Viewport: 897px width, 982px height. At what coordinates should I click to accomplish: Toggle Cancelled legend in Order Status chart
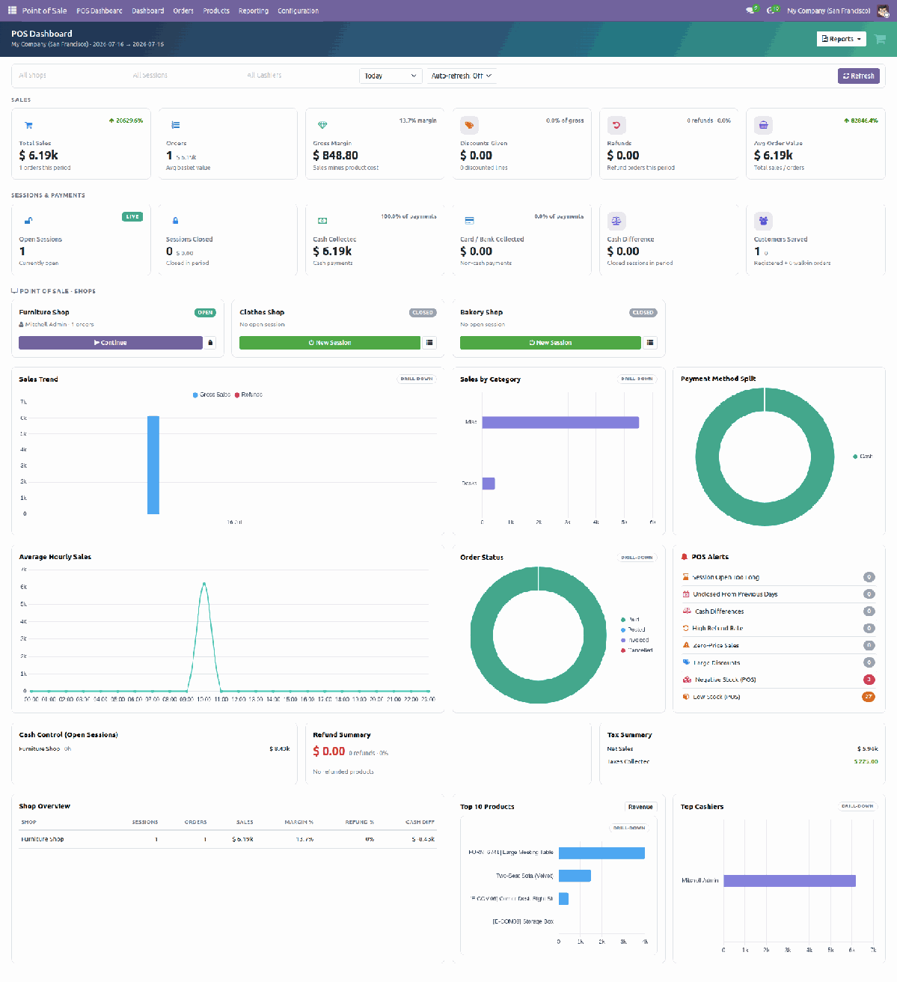click(637, 650)
